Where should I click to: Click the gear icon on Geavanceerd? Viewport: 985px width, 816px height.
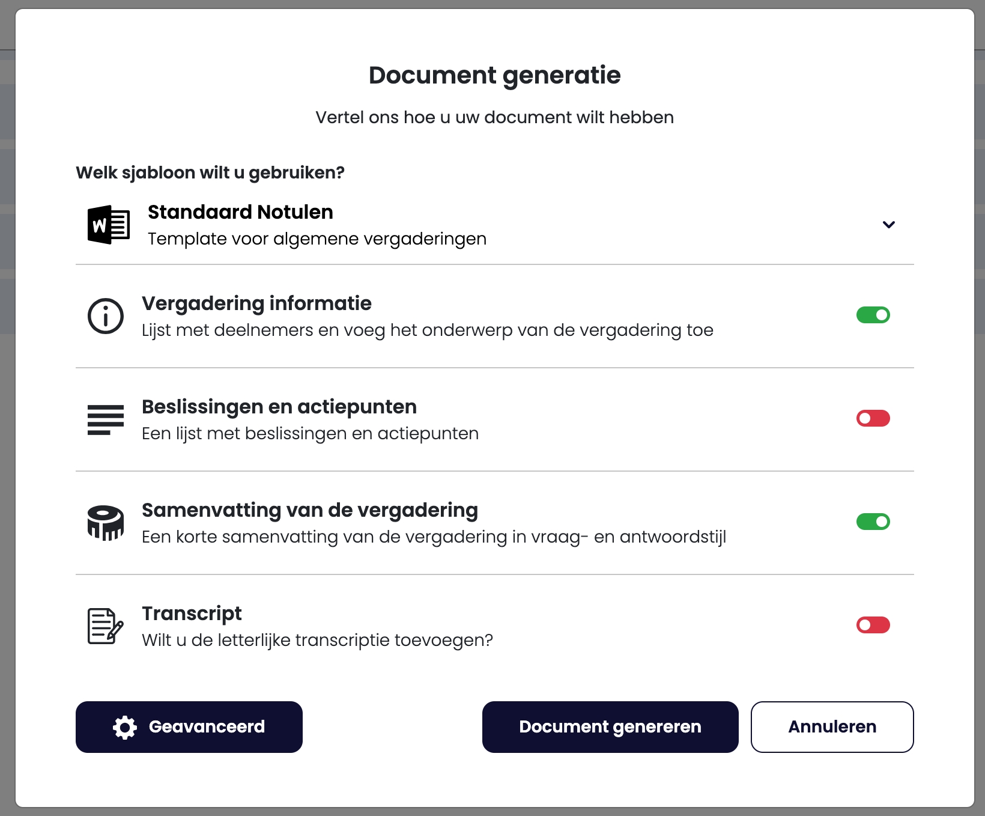(x=125, y=727)
